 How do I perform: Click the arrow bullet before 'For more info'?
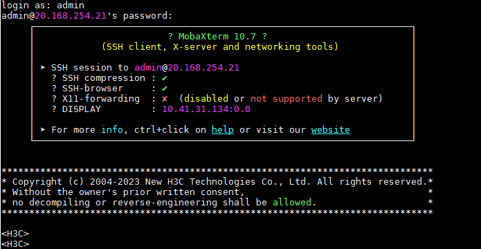click(43, 130)
